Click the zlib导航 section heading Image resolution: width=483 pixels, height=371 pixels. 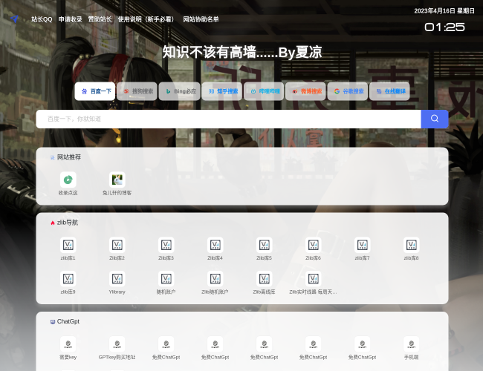click(68, 223)
